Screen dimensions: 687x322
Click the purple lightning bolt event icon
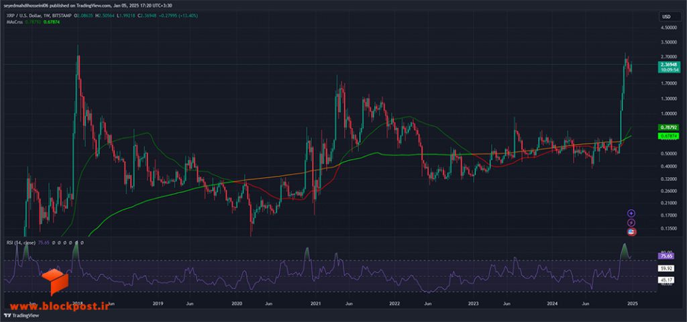click(x=631, y=223)
